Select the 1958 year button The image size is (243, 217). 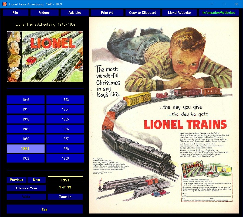pos(65,149)
